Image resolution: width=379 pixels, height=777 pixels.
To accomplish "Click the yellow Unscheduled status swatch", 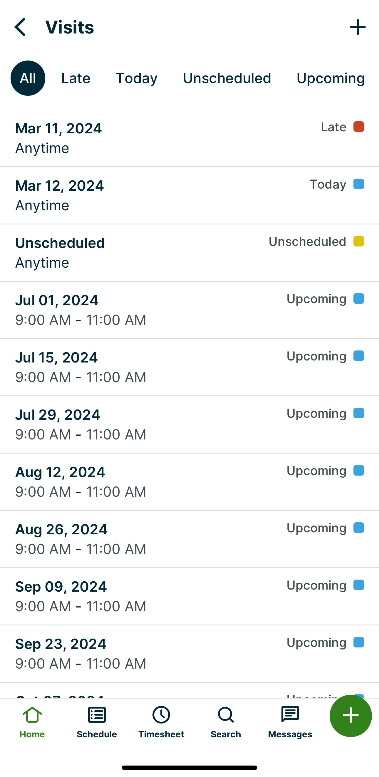I will [358, 241].
